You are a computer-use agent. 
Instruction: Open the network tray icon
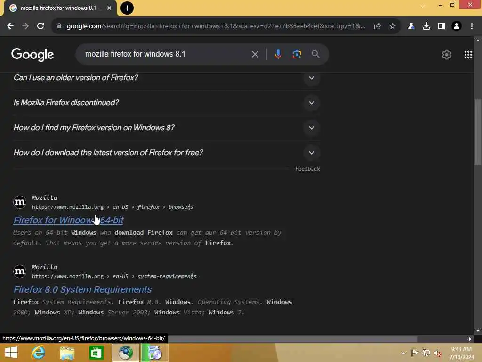426,353
